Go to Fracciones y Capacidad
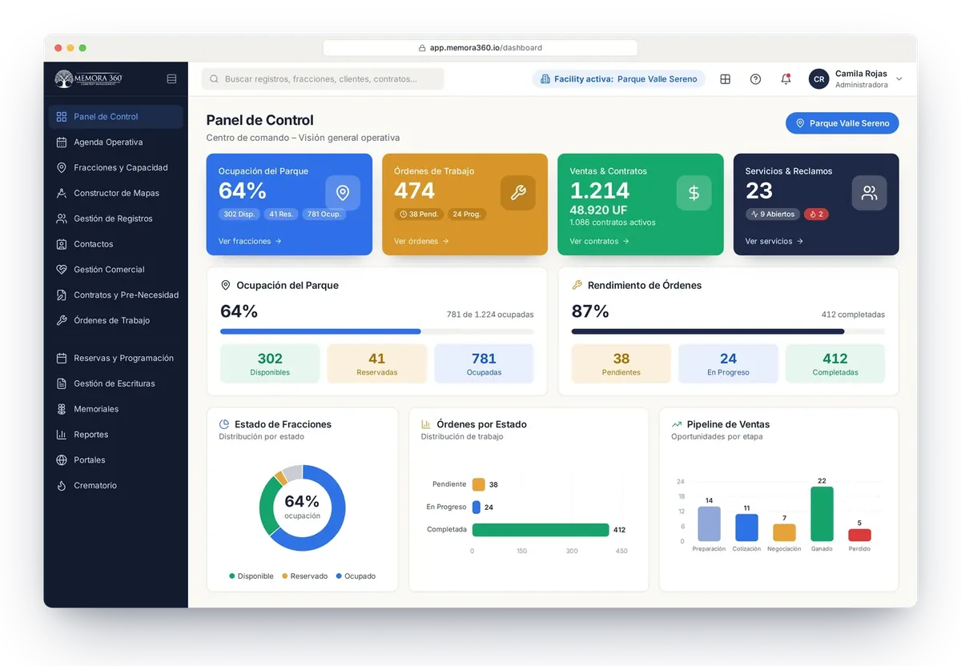Image resolution: width=961 pixels, height=666 pixels. (x=115, y=168)
